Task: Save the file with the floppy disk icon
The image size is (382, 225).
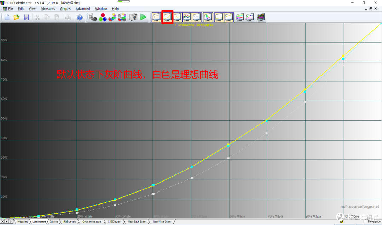Action: (x=27, y=17)
